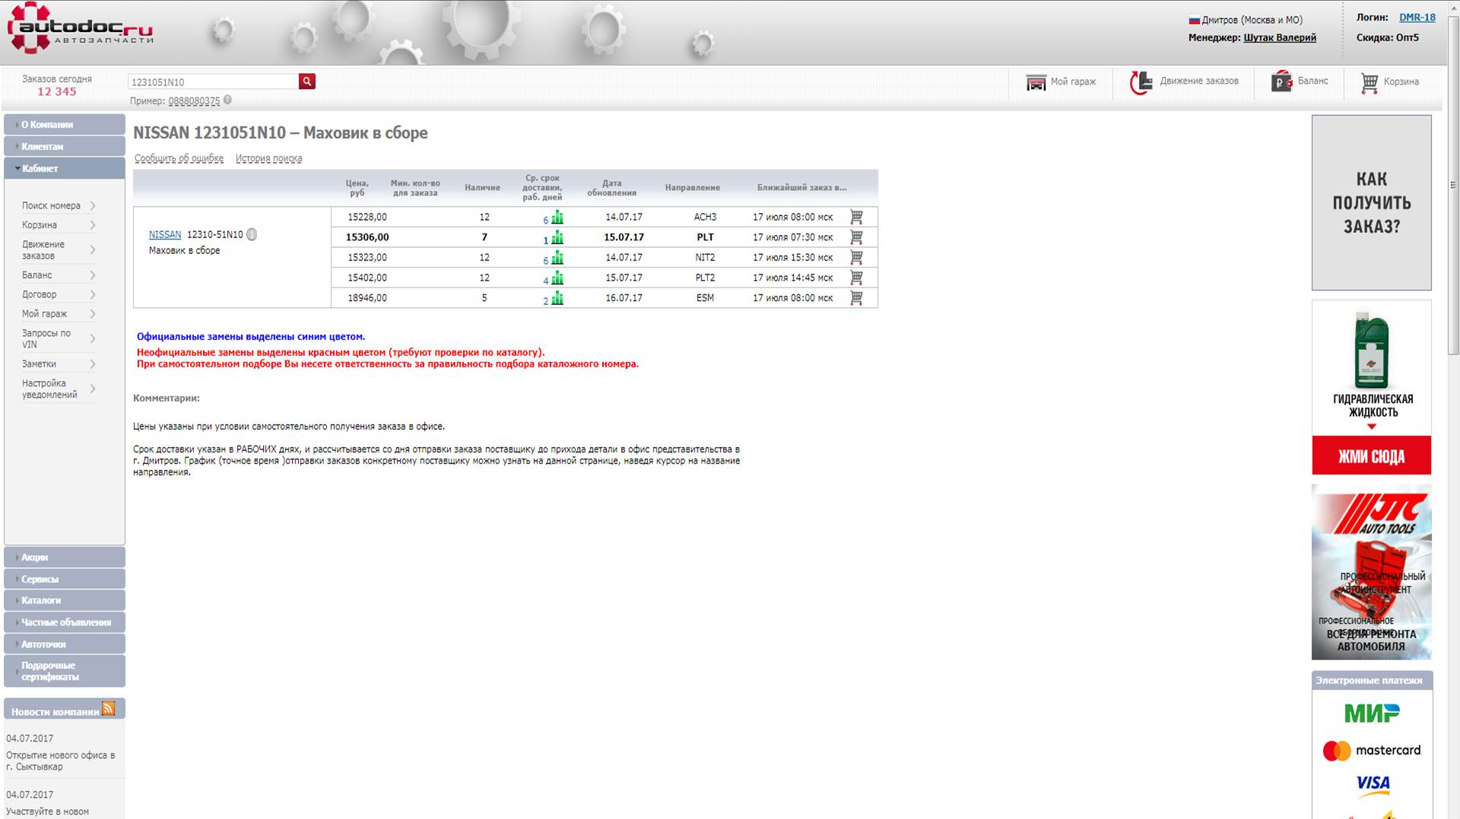1460x819 pixels.
Task: Show delivery statistics chart for PLT row
Action: click(557, 238)
